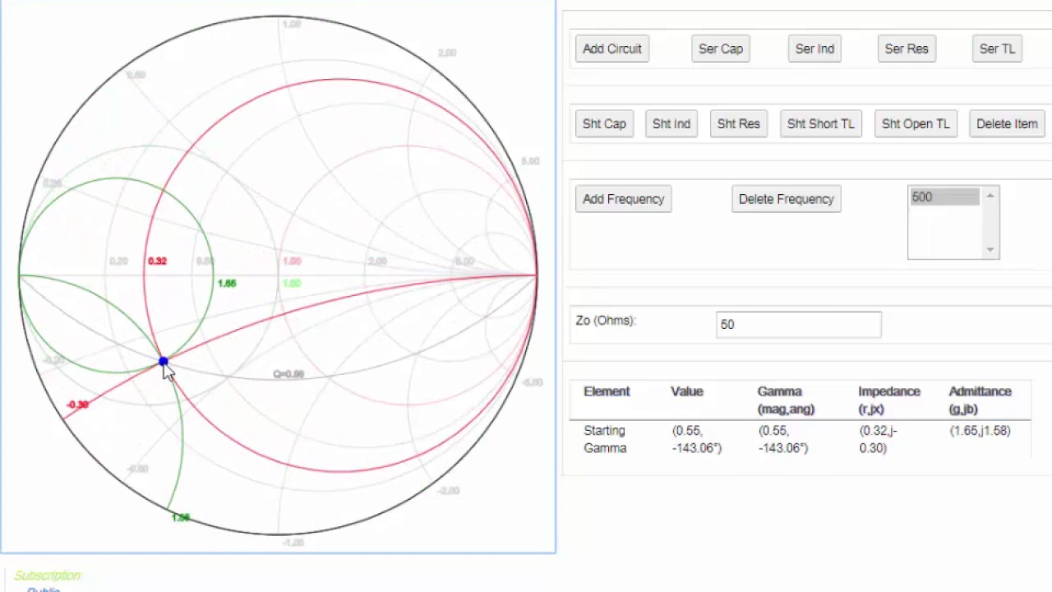Add a shunt resistor using Sht Res
Screen dimensions: 1052x592
tap(739, 123)
